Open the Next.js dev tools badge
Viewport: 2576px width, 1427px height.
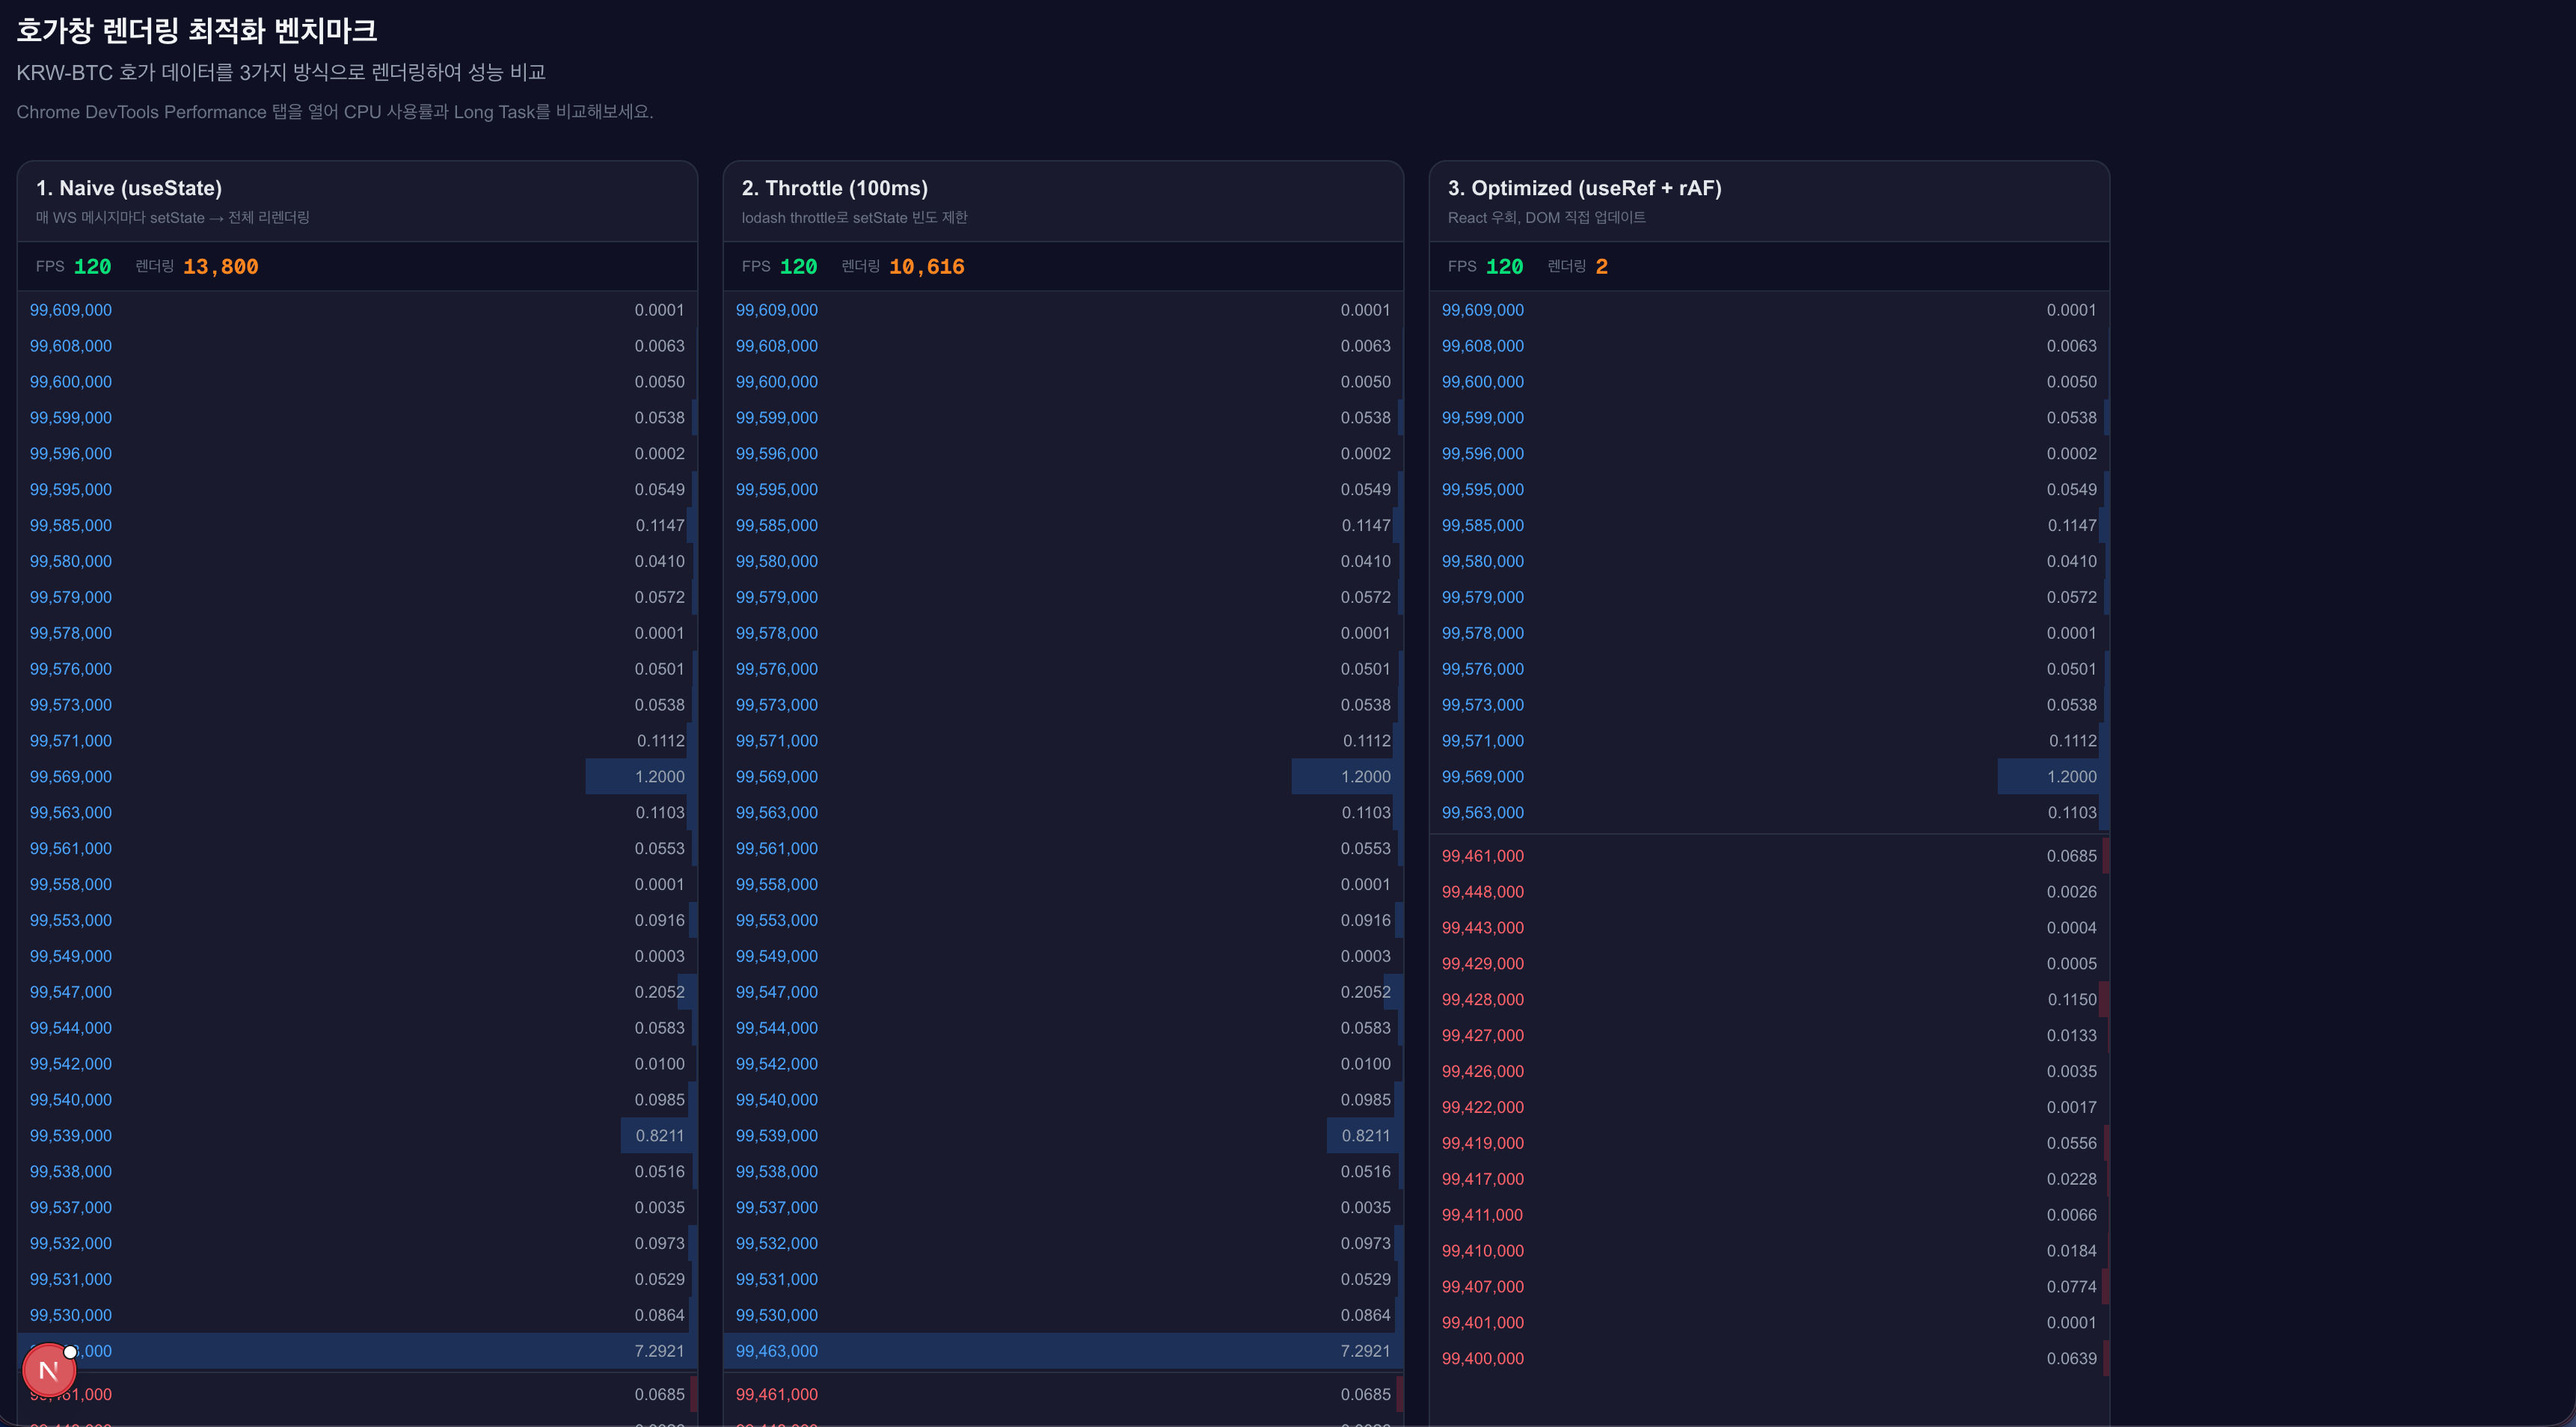pos(48,1370)
